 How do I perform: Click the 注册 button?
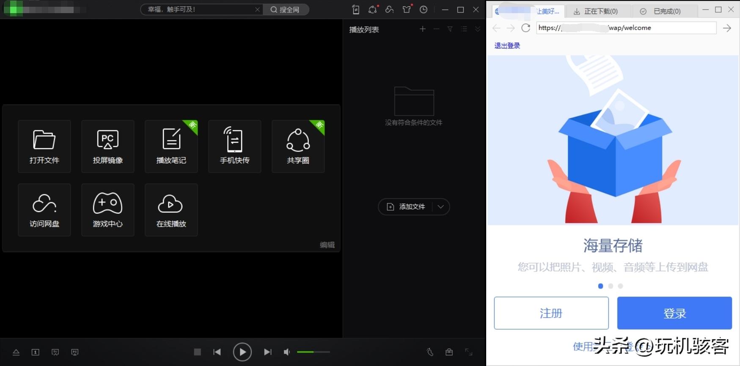click(x=551, y=313)
